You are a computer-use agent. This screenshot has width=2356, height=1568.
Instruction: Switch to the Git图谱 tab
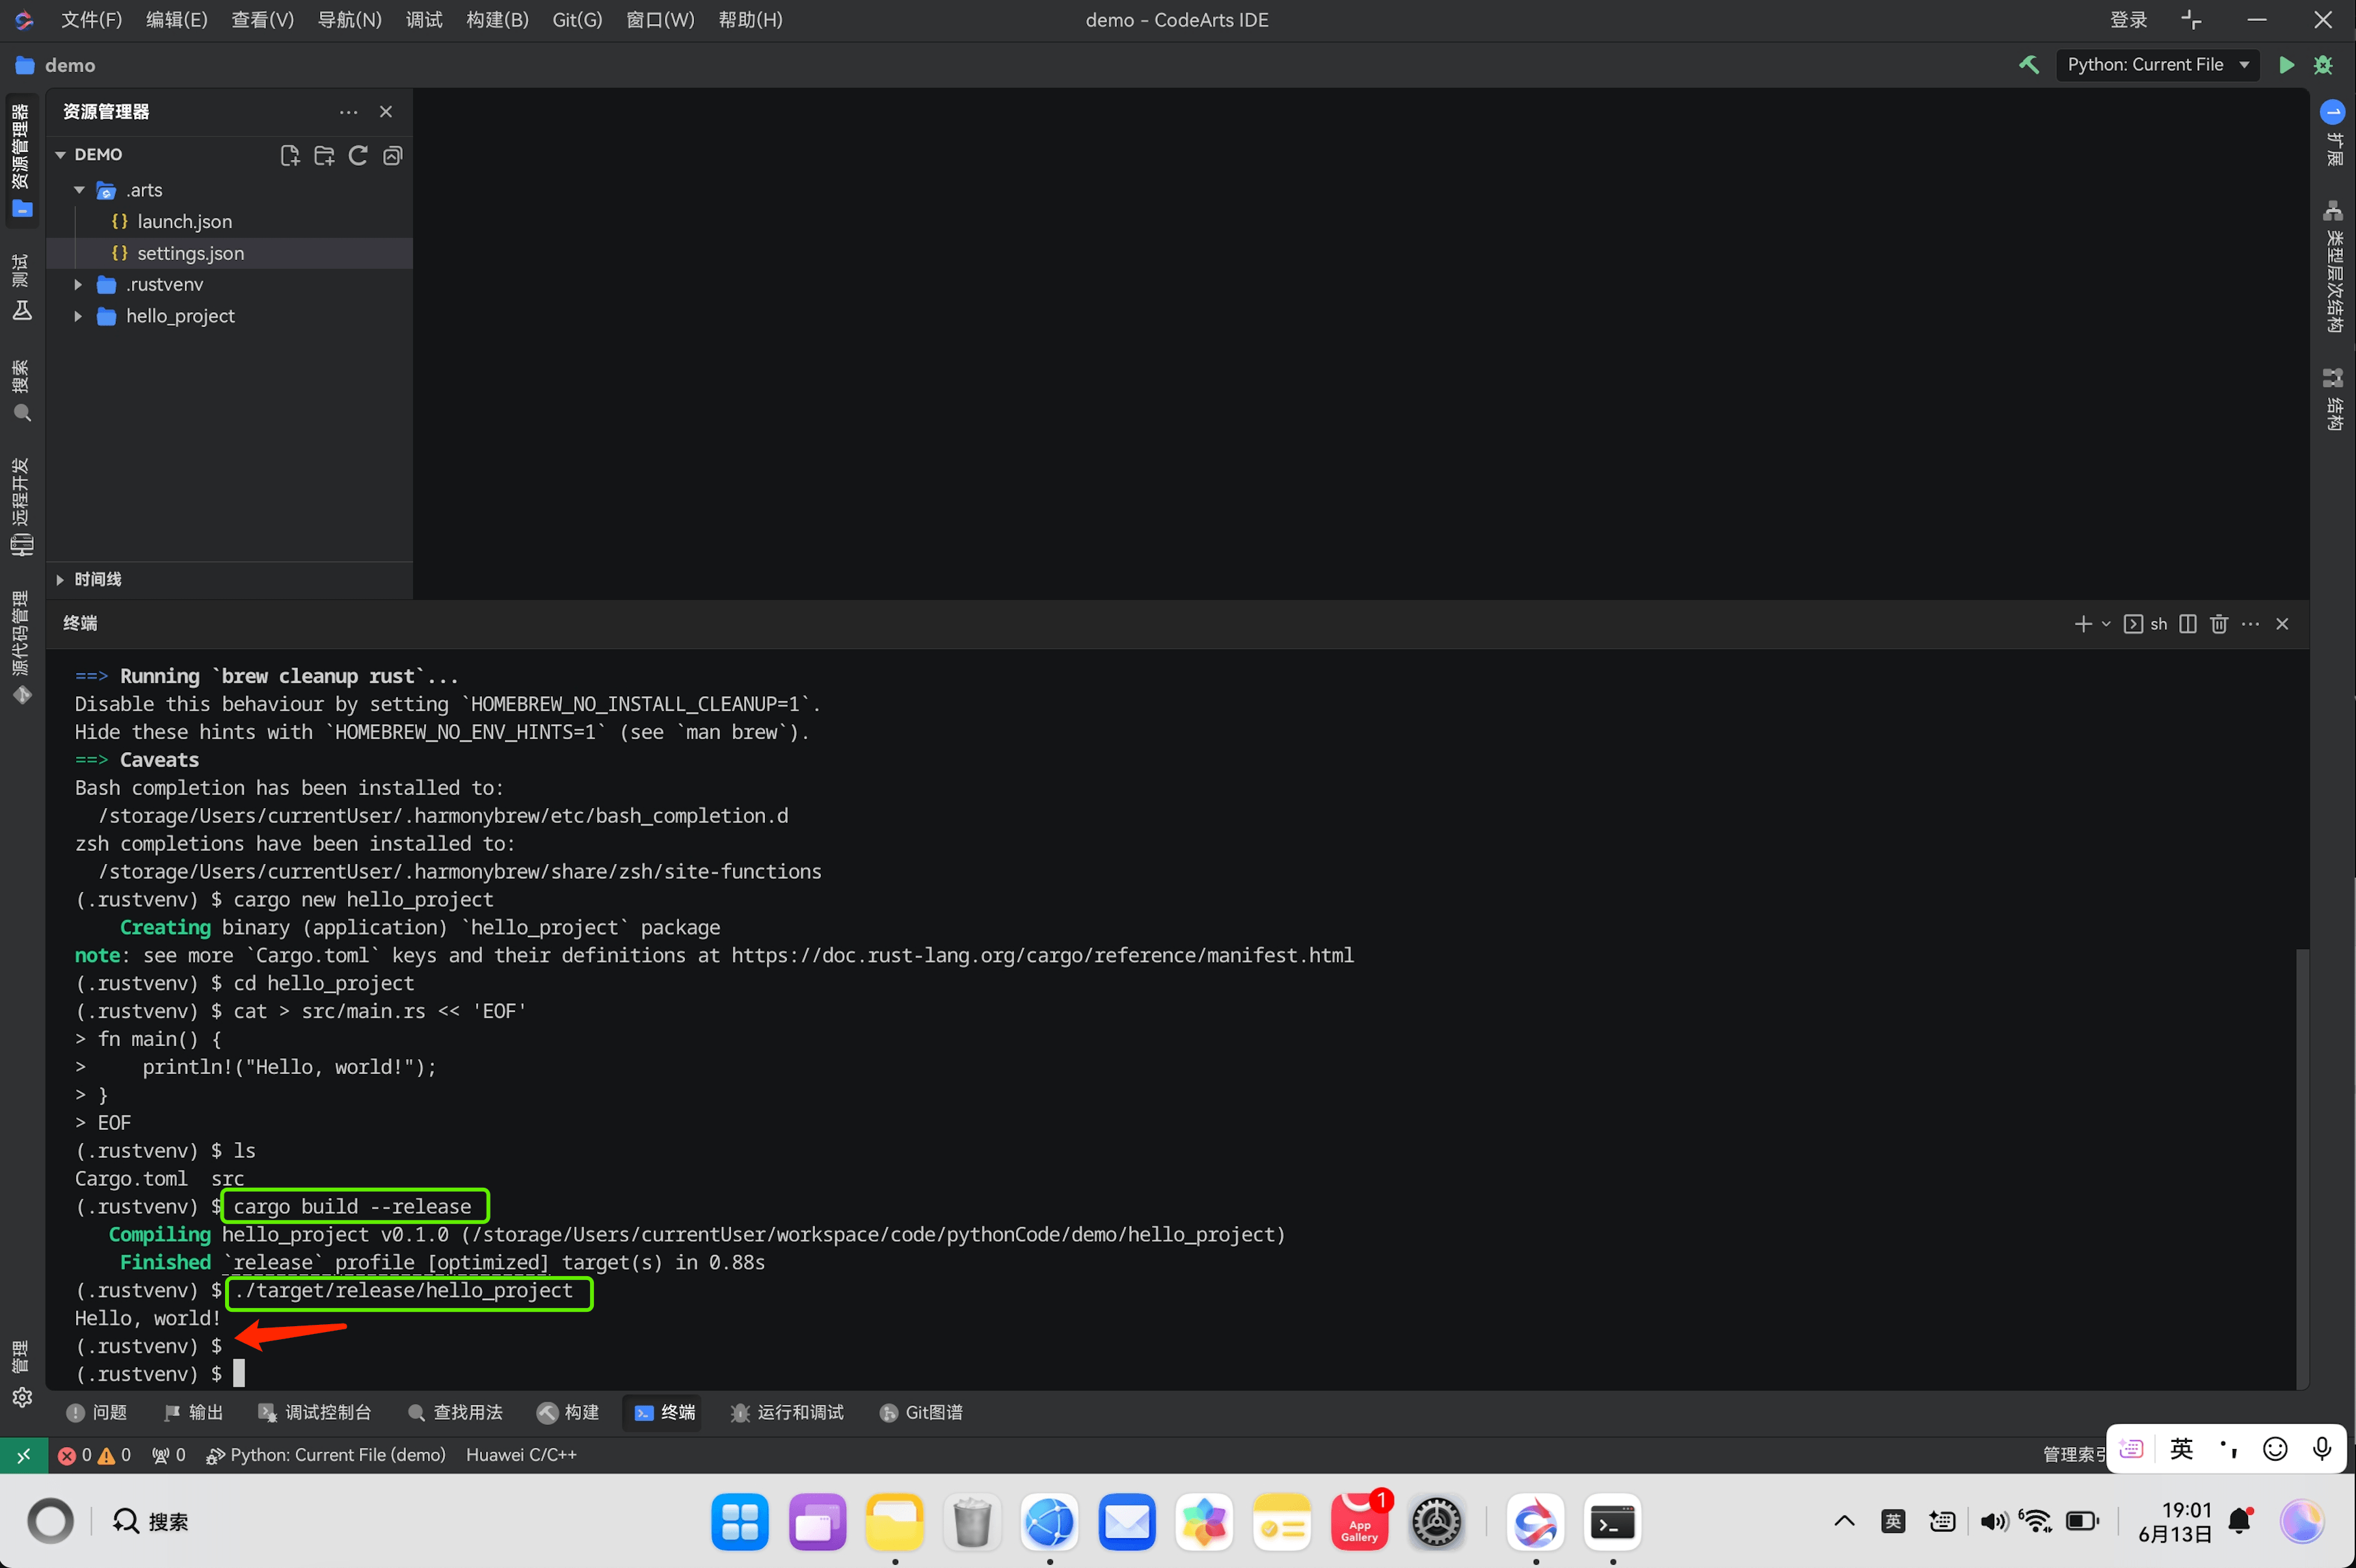(x=922, y=1412)
